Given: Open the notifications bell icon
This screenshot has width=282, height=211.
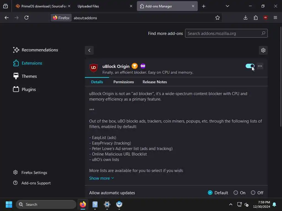Looking at the screenshot, I should (x=275, y=204).
